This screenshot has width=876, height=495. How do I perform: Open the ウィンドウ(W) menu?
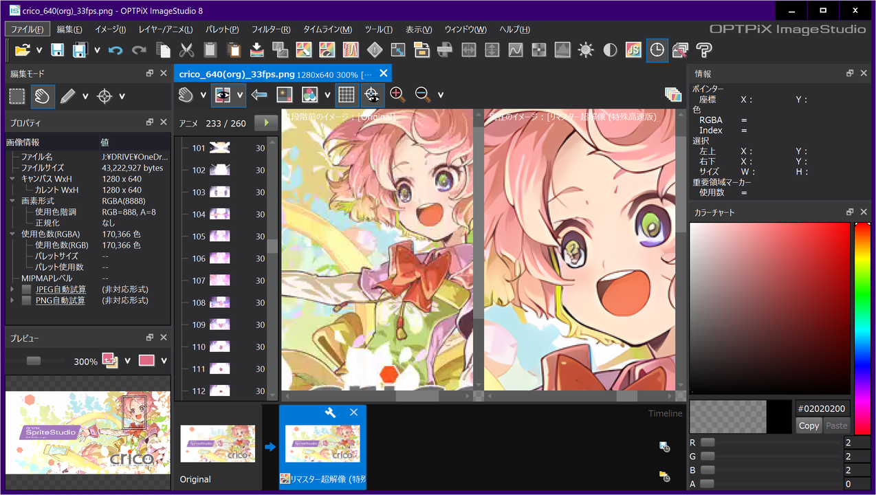pyautogui.click(x=466, y=30)
